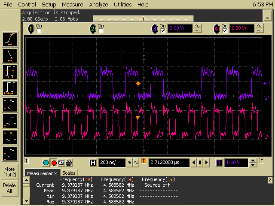Screen dimensions: 275x206
Task: Move delay right with right arrow
Action: coord(206,163)
